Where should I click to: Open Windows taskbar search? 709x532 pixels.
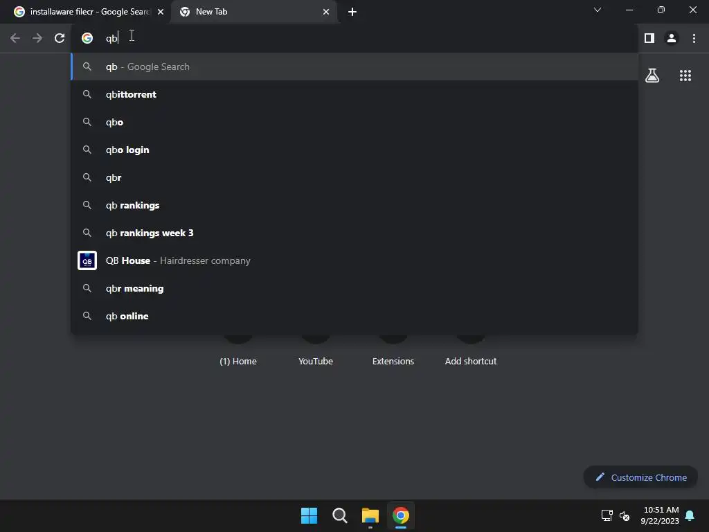339,515
